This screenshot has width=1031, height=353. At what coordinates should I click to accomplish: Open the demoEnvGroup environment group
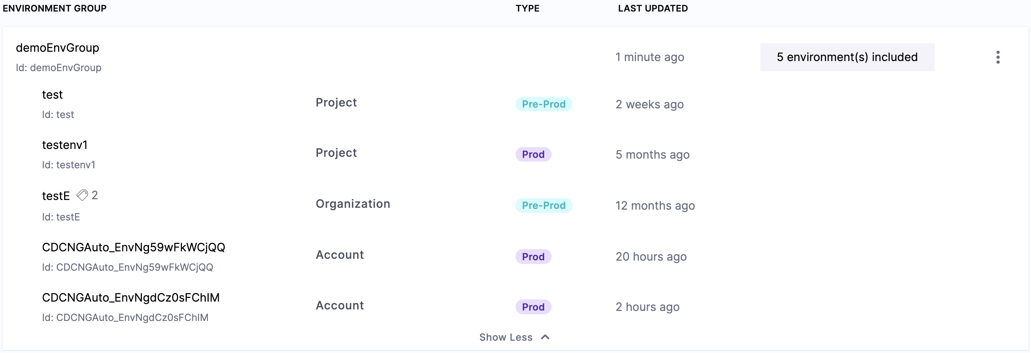(57, 48)
